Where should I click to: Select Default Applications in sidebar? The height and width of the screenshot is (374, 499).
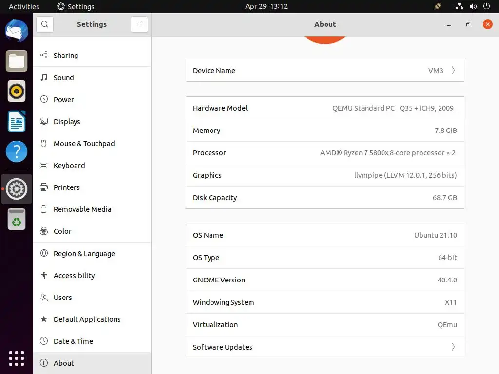[x=92, y=319]
